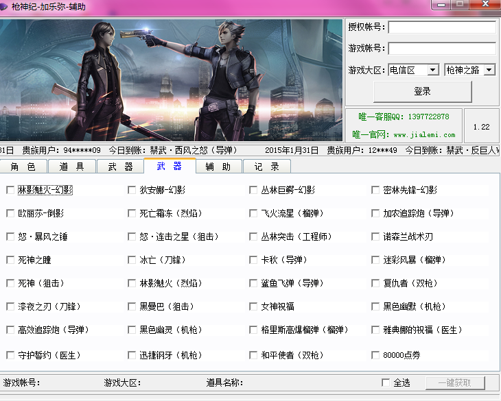501x401 pixels.
Task: Click the www.jialemi.com website link
Action: tap(424, 134)
